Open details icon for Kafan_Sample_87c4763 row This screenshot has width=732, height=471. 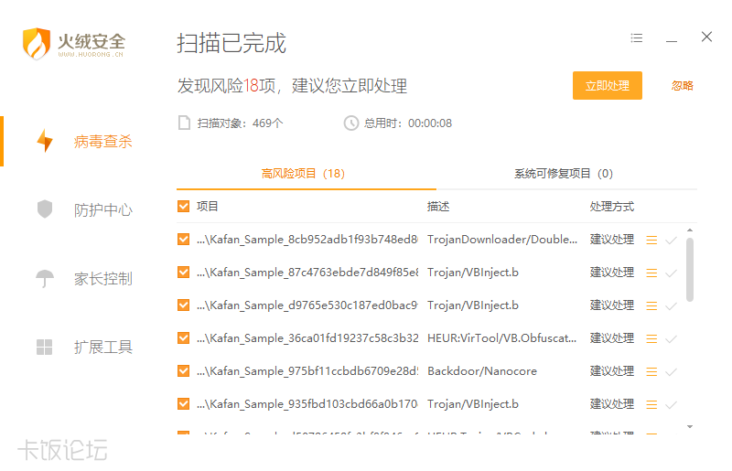651,273
